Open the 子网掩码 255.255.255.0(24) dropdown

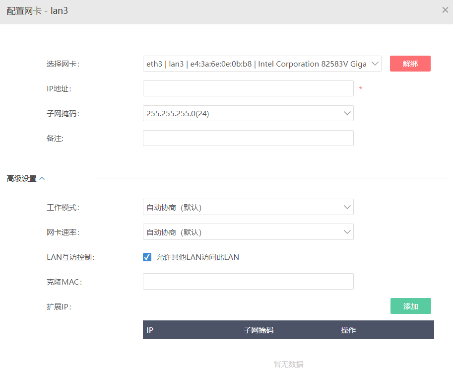pyautogui.click(x=248, y=113)
